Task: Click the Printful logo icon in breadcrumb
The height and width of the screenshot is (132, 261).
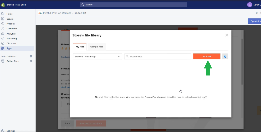Action: (40, 13)
